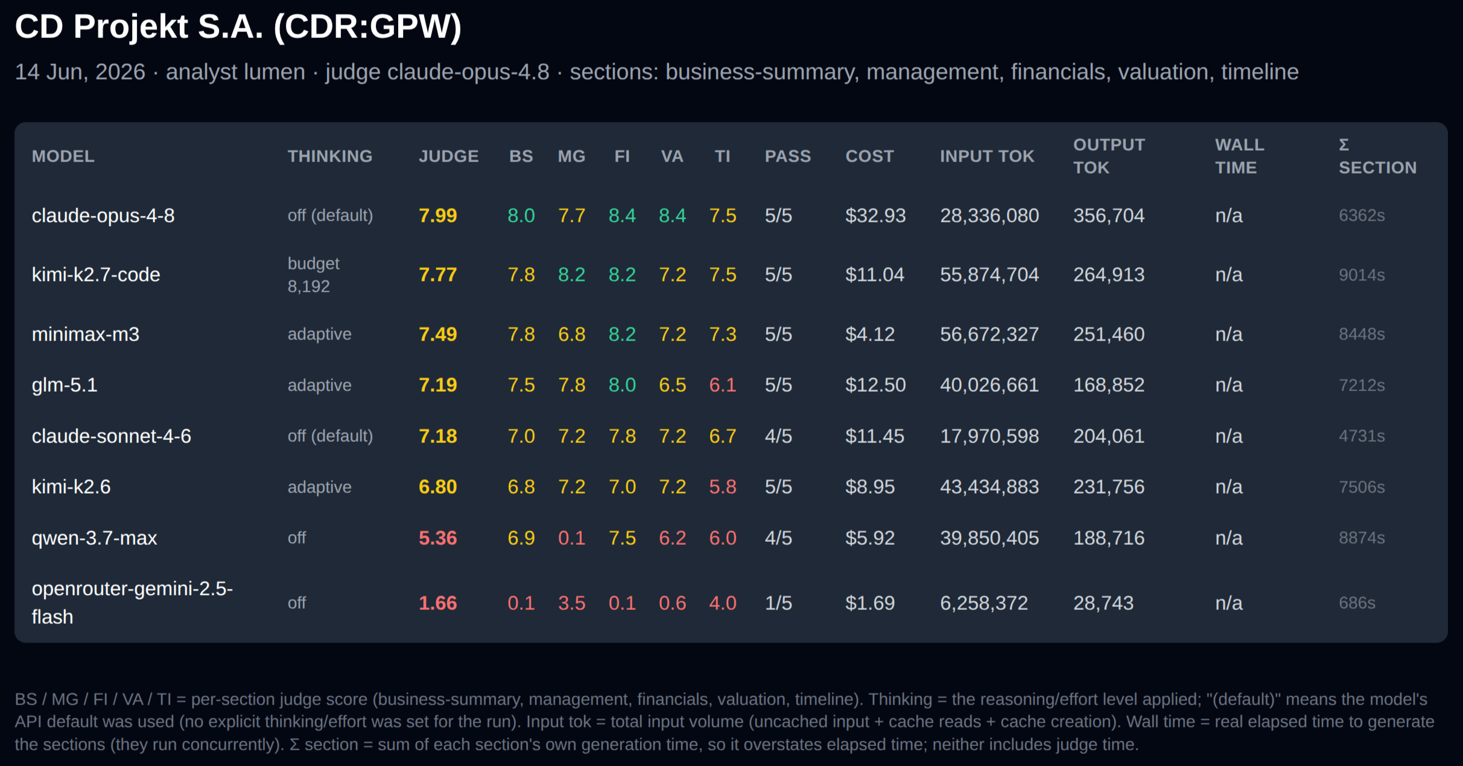1463x766 pixels.
Task: Select the kimi-k2.6 model name
Action: [71, 486]
